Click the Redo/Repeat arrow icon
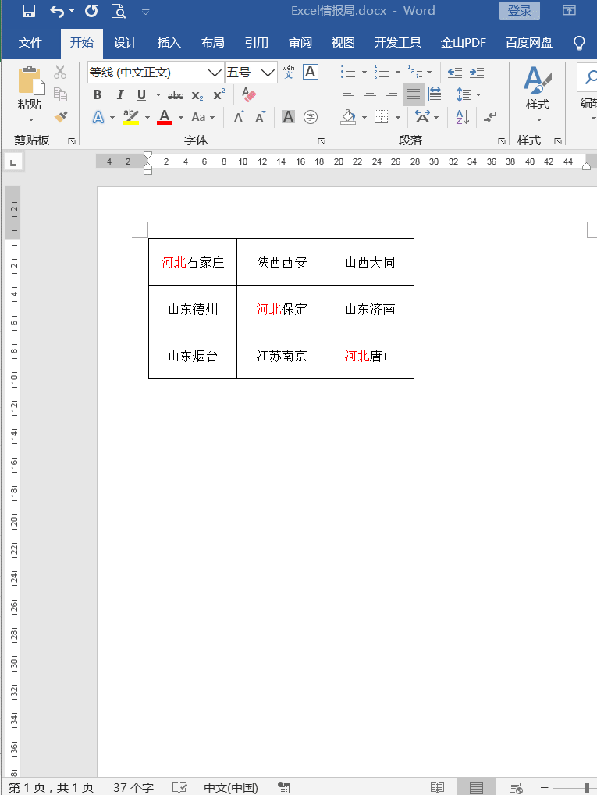 pos(91,11)
